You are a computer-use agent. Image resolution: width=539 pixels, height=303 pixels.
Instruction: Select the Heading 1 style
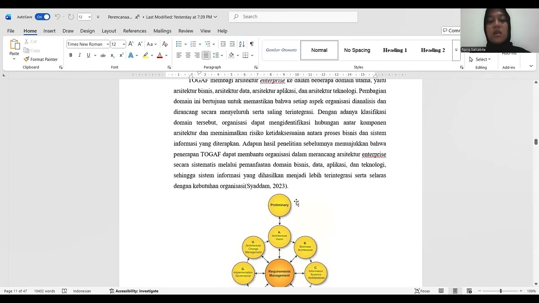tap(395, 50)
